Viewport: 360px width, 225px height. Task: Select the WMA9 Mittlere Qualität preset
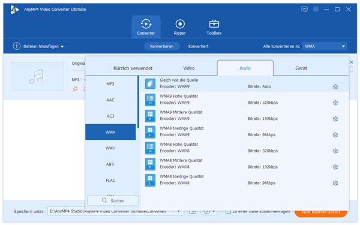245,116
